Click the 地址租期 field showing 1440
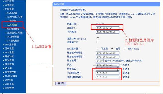 [100, 61]
